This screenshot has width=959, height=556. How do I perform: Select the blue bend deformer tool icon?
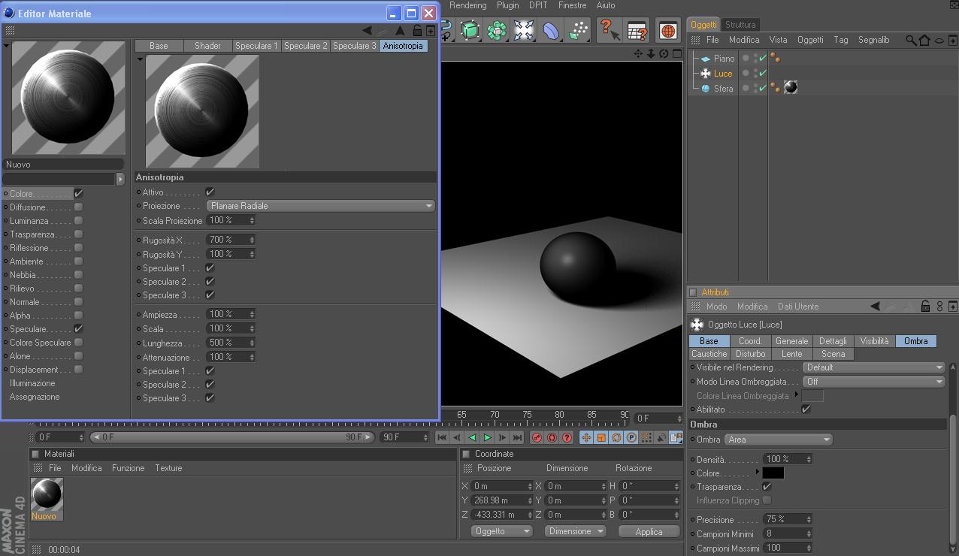click(x=551, y=30)
